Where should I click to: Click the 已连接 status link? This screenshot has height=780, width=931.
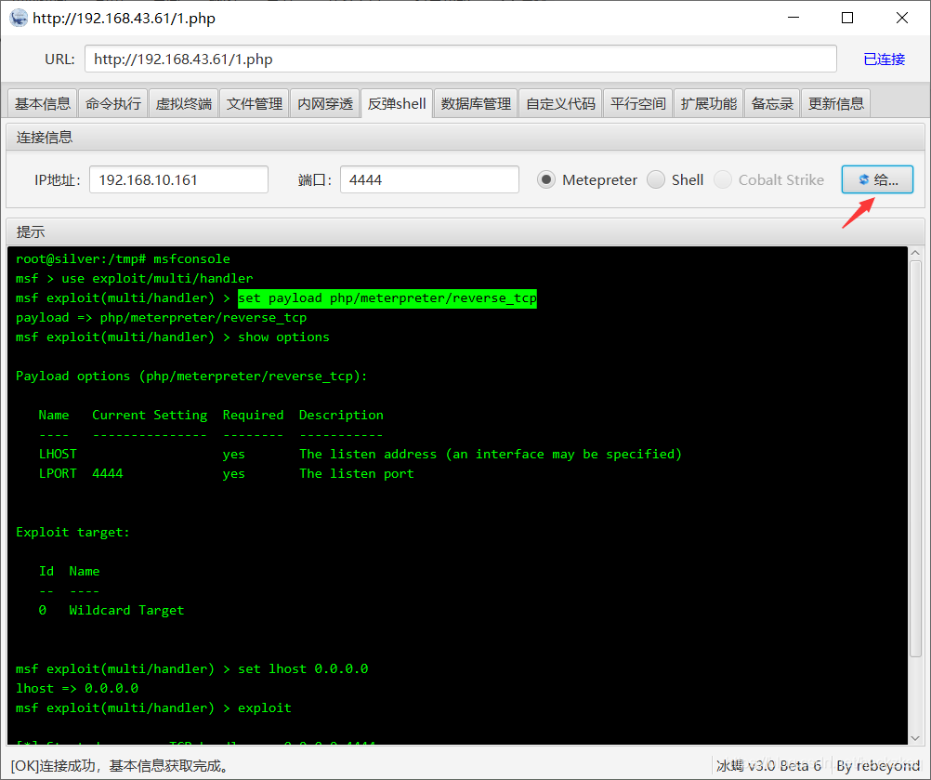tap(885, 59)
